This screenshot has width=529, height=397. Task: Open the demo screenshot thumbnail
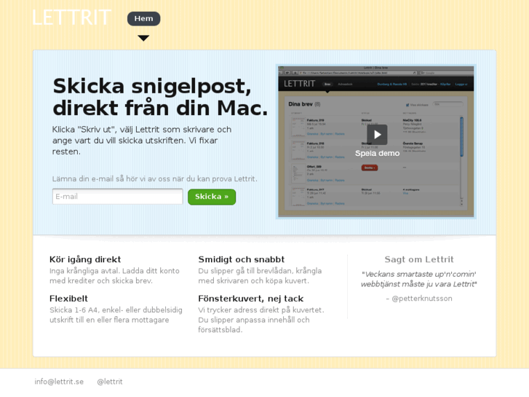(376, 141)
